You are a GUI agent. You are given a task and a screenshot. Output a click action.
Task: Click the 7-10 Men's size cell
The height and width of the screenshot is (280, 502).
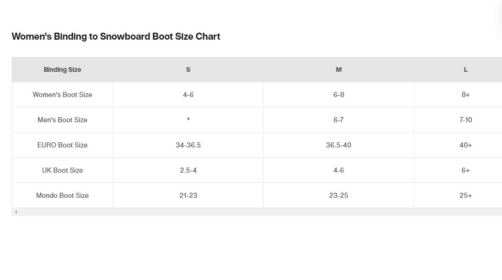pyautogui.click(x=466, y=120)
